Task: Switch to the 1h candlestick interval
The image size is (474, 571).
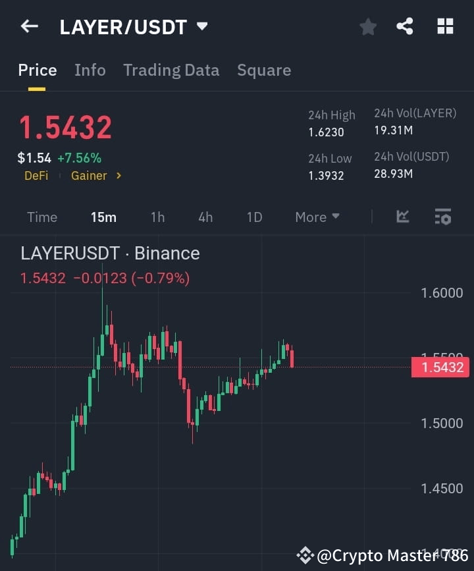Action: point(157,217)
